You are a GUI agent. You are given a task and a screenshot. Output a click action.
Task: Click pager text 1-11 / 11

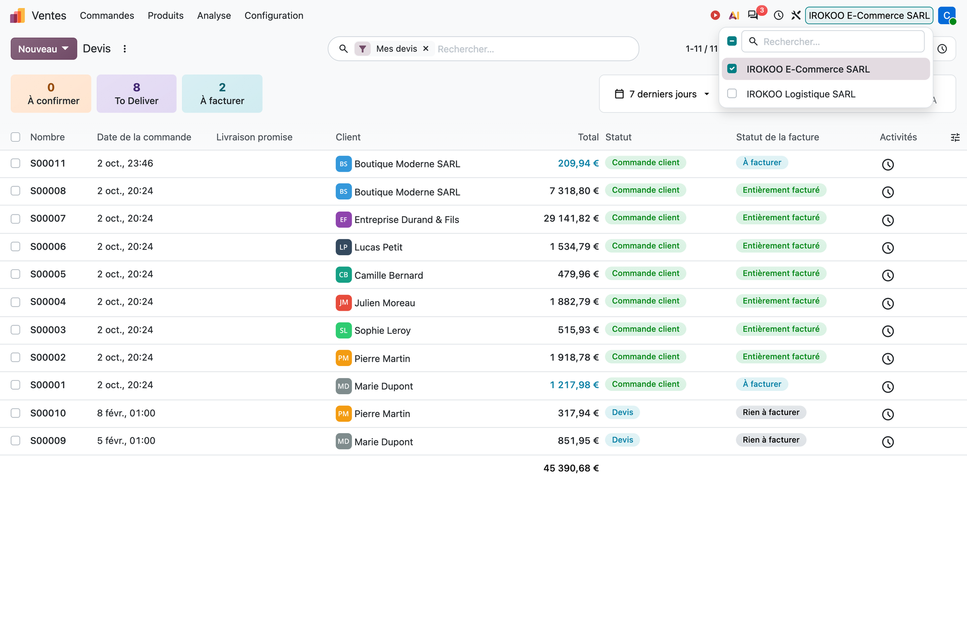click(x=701, y=49)
